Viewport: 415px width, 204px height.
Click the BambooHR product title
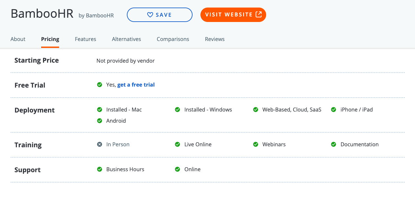(x=42, y=13)
